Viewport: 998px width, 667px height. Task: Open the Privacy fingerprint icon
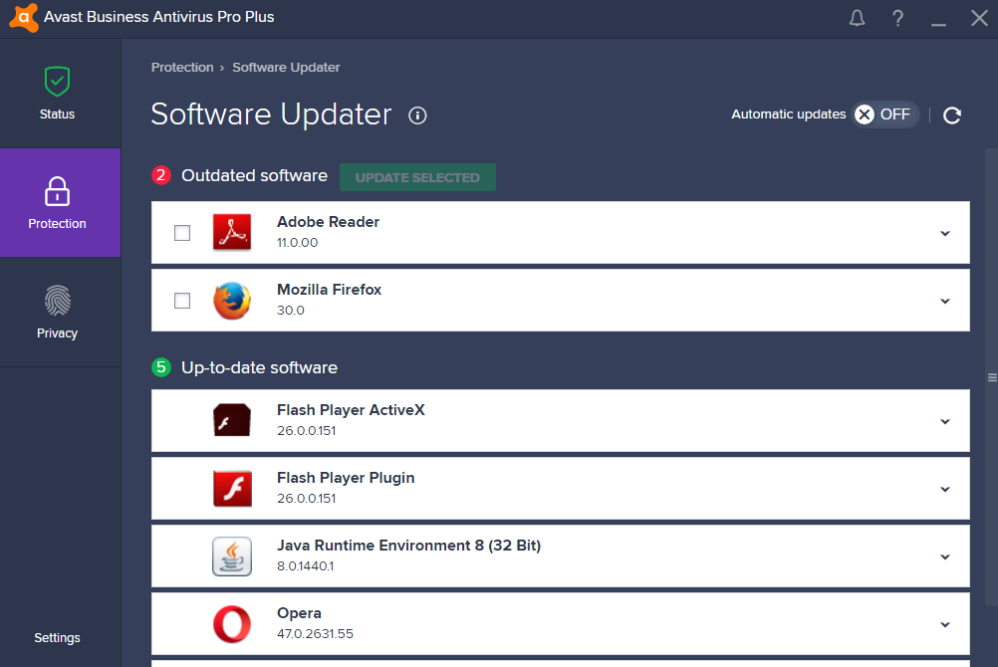point(58,301)
